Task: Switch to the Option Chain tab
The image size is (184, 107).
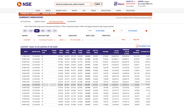Action: pos(40,21)
